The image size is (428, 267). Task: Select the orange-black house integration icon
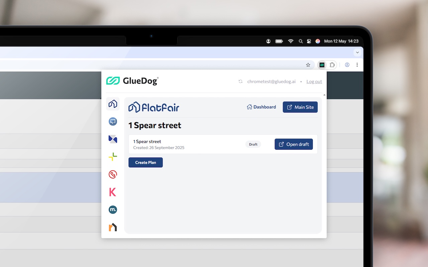pos(113,227)
